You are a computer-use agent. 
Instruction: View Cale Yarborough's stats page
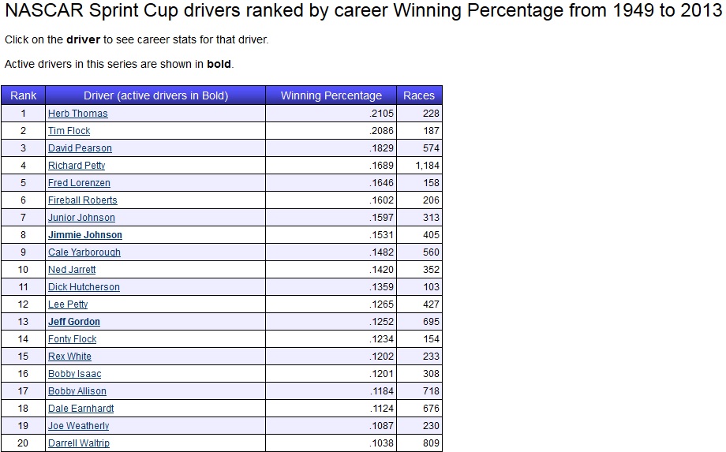pyautogui.click(x=84, y=252)
